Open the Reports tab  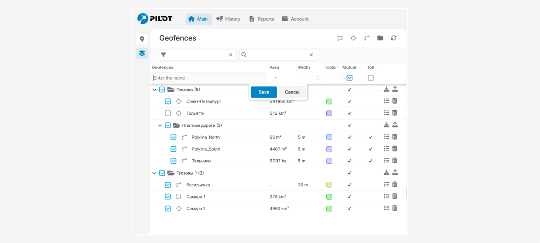tap(261, 19)
